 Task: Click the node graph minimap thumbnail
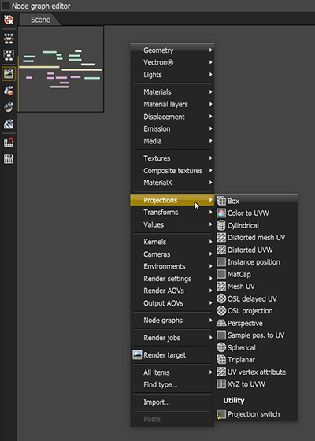[61, 69]
